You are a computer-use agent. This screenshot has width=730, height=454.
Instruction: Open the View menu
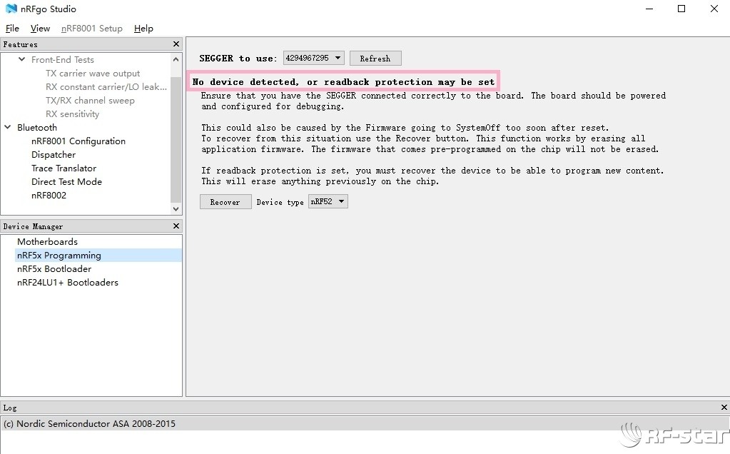pos(40,29)
